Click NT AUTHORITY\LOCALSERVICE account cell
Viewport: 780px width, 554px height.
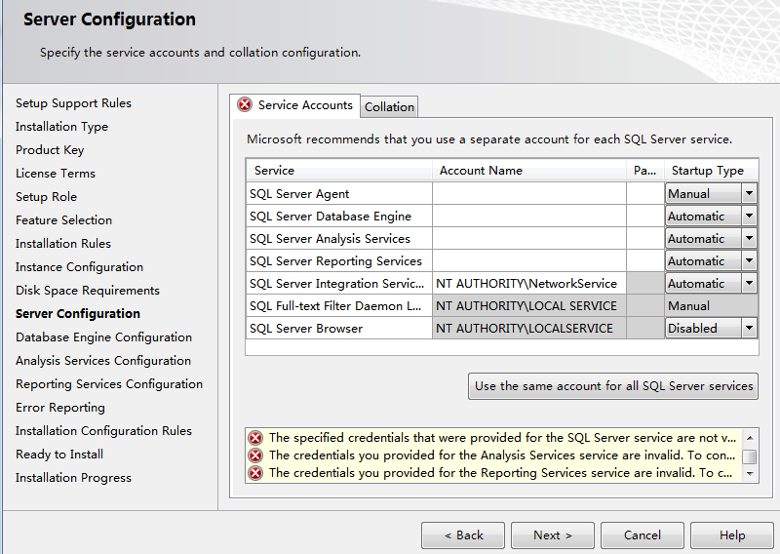pyautogui.click(x=529, y=328)
